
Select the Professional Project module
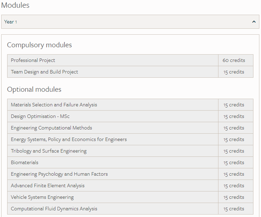click(x=33, y=60)
